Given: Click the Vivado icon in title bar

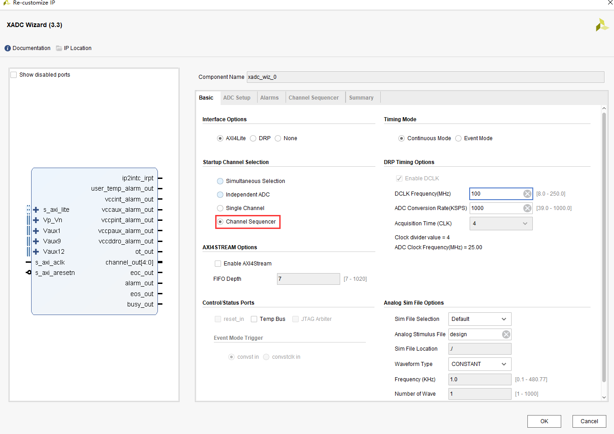Looking at the screenshot, I should click(6, 3).
